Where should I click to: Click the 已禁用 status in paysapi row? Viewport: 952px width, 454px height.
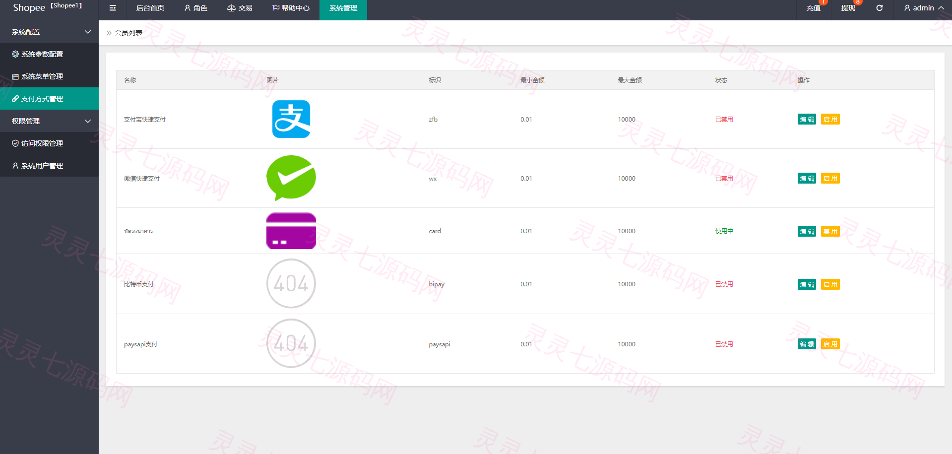point(724,344)
